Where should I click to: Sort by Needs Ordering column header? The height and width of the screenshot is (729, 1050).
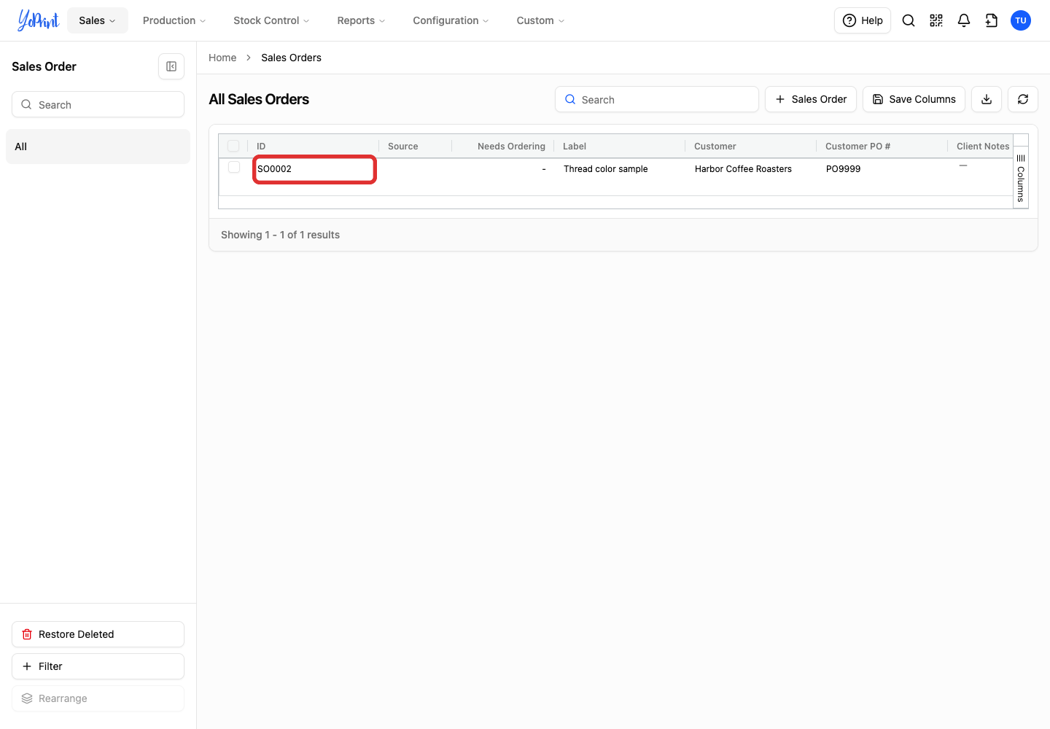(x=503, y=146)
